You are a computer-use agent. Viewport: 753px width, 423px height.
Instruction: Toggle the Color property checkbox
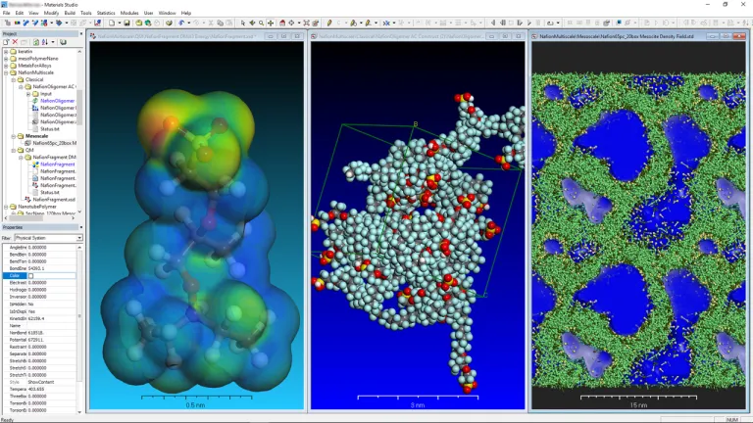30,276
